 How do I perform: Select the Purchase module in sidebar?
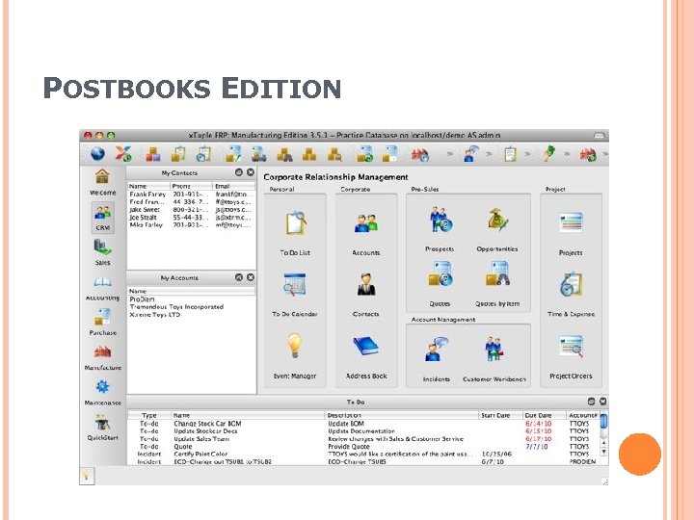[103, 323]
